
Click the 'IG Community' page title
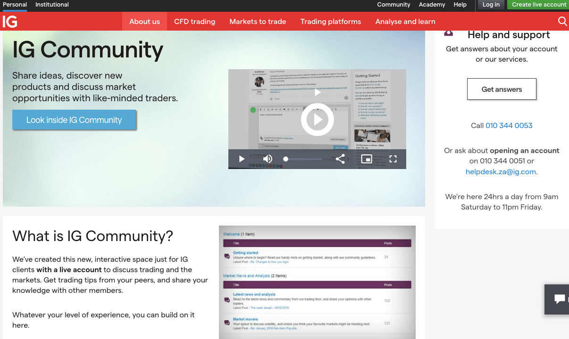coord(88,50)
